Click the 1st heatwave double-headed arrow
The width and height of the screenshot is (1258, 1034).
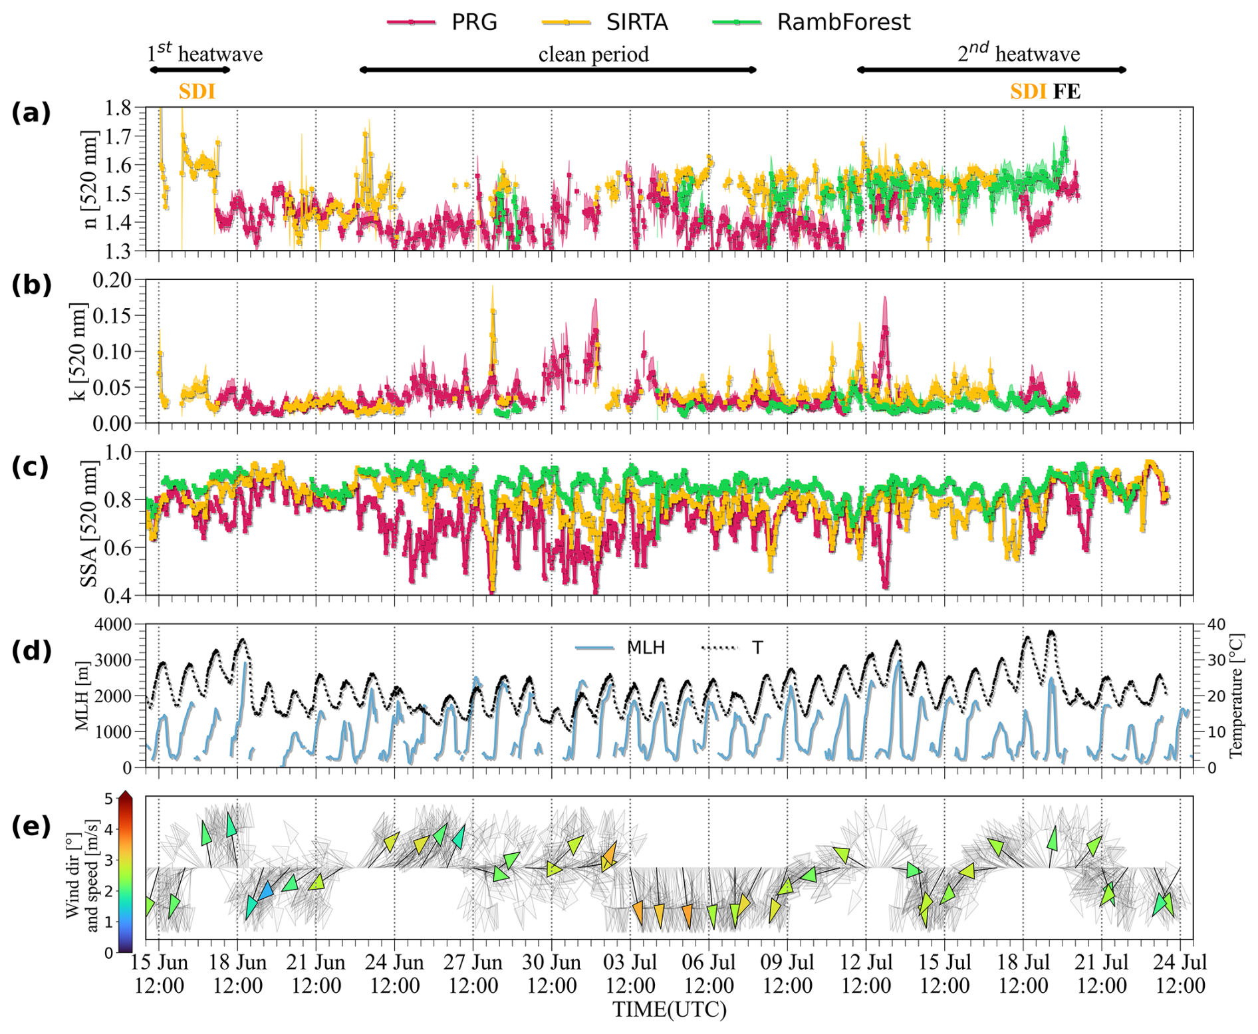coord(189,70)
